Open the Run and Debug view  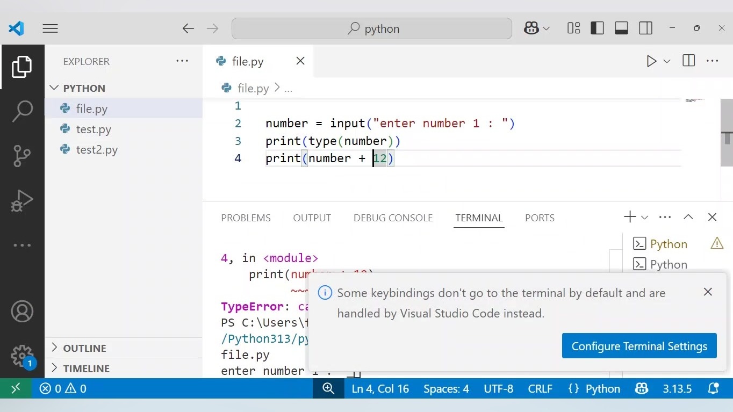[22, 201]
